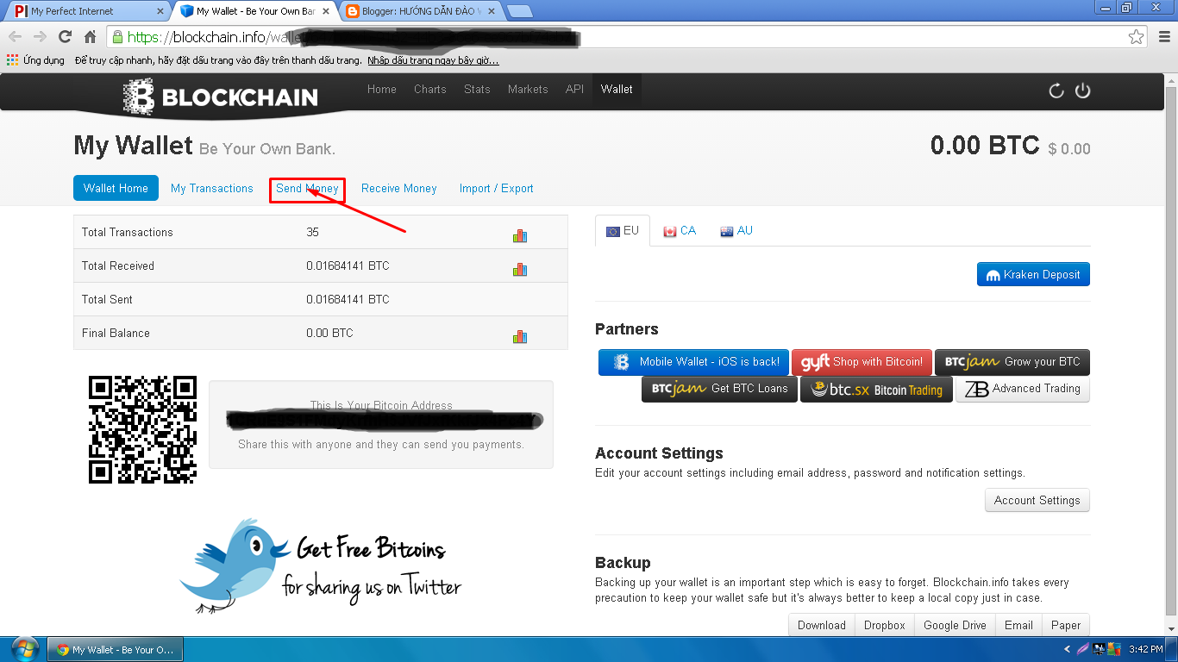1178x662 pixels.
Task: Click the Final Balance value 0.00 BTC
Action: click(x=329, y=333)
